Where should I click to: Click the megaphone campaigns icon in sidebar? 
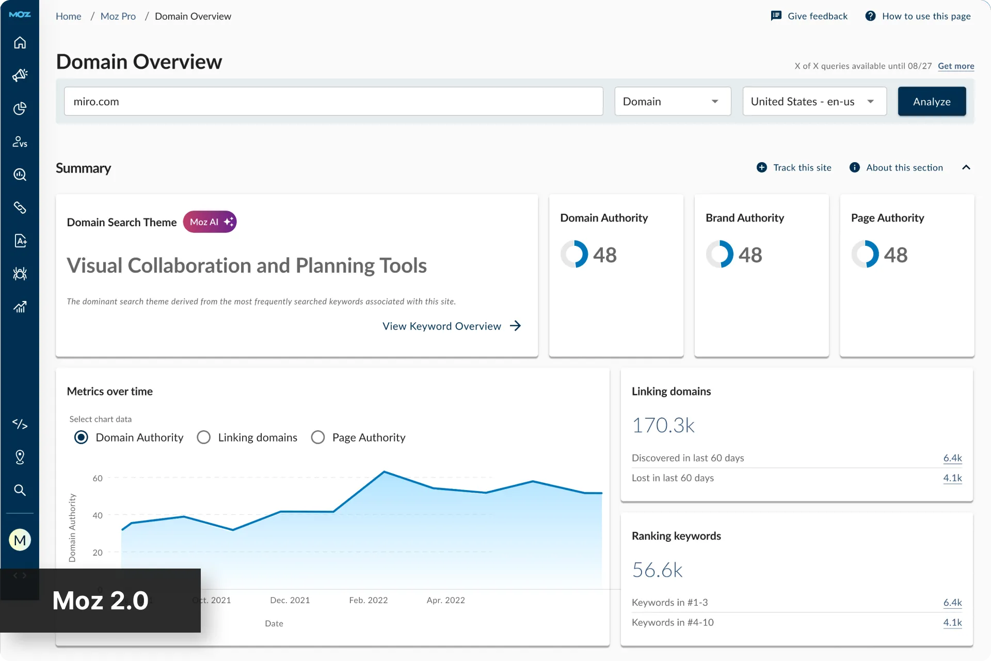tap(20, 75)
